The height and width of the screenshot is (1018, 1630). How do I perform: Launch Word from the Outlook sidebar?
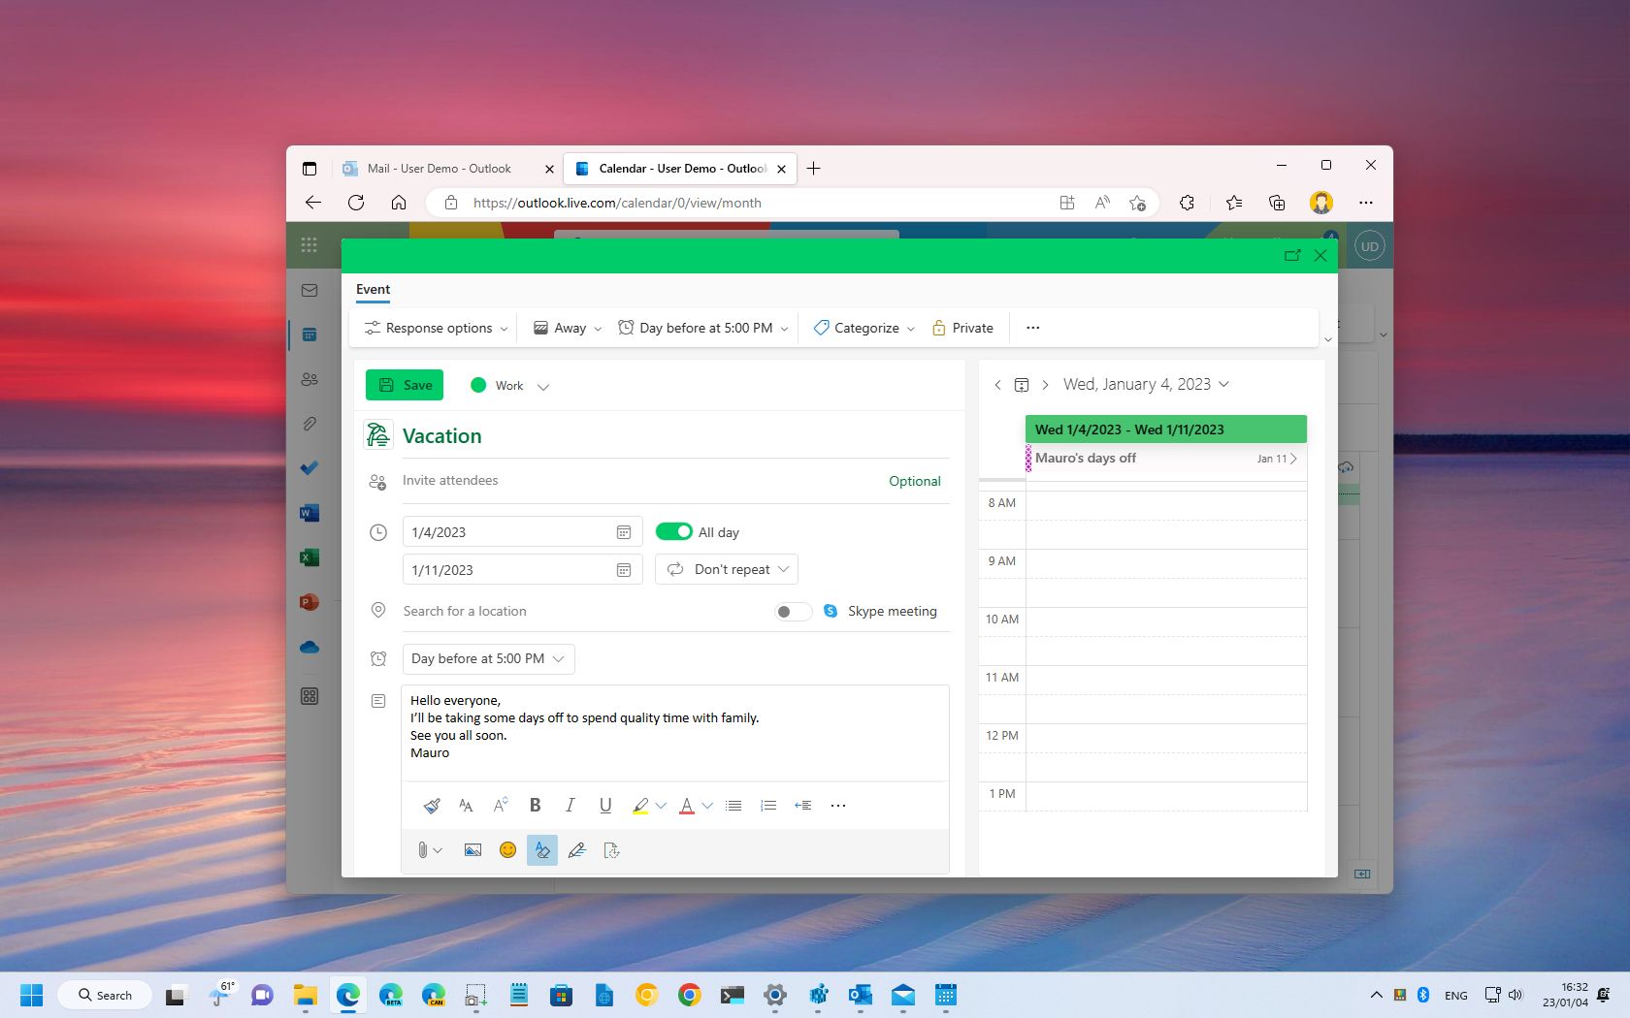310,513
